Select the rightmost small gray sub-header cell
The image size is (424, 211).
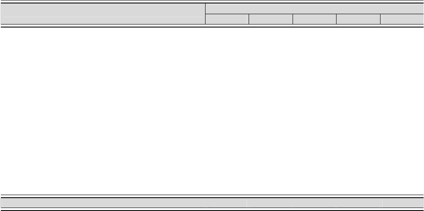pos(402,19)
